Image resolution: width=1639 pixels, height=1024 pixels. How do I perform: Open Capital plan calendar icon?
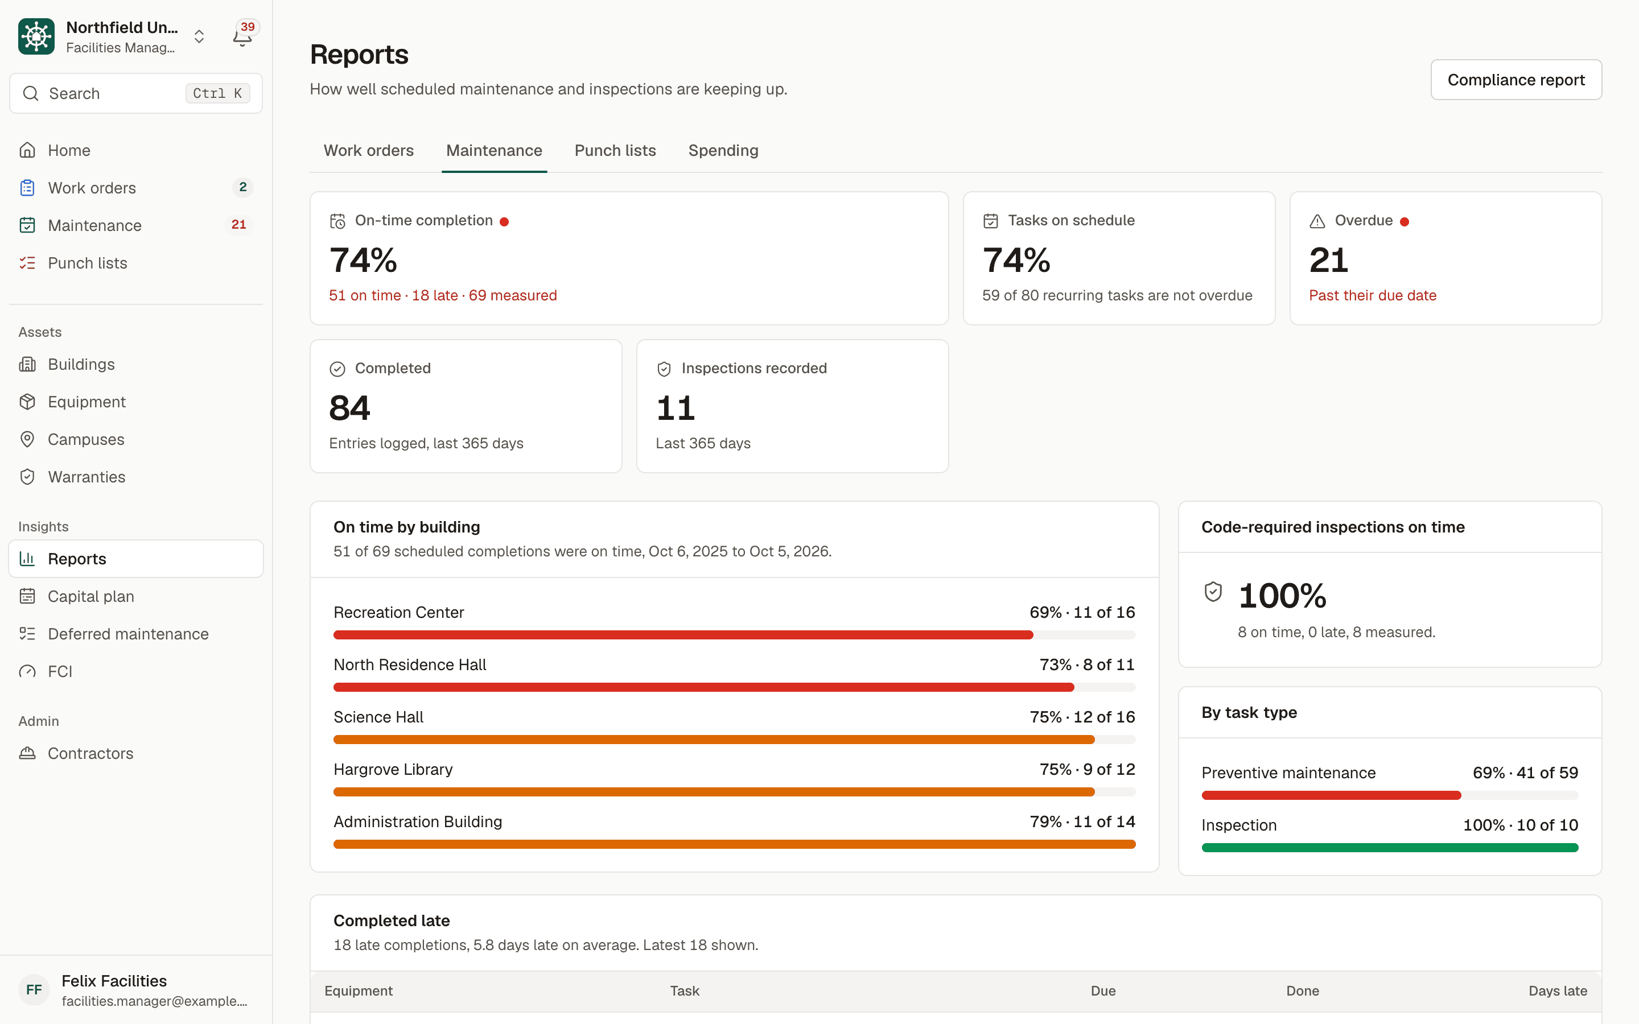tap(27, 596)
